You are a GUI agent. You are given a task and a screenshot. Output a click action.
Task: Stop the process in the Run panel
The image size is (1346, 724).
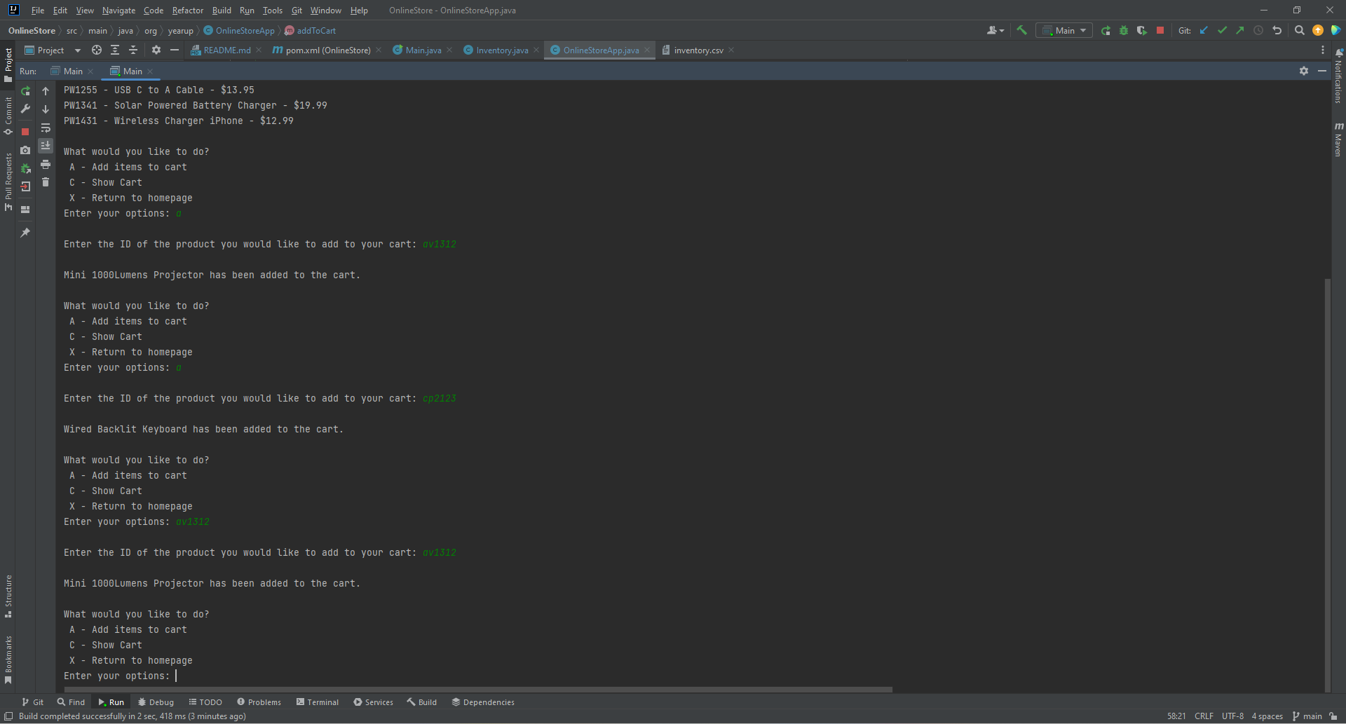click(25, 132)
